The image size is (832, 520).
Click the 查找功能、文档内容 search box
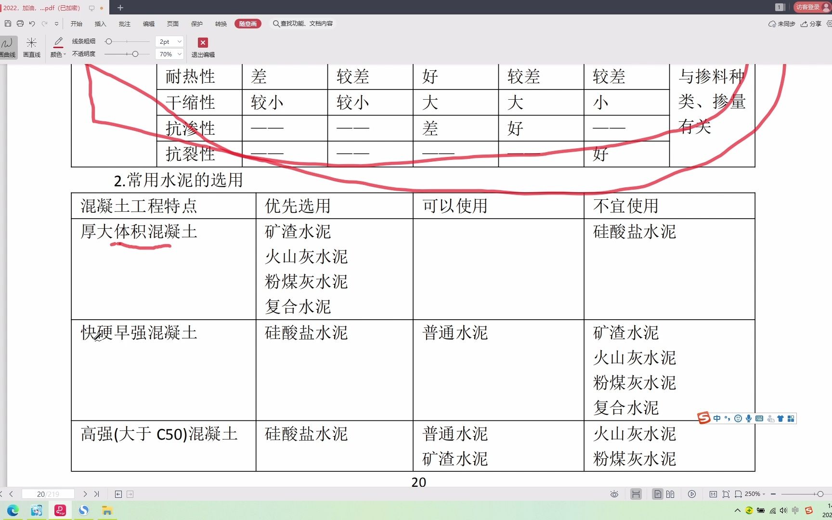303,24
